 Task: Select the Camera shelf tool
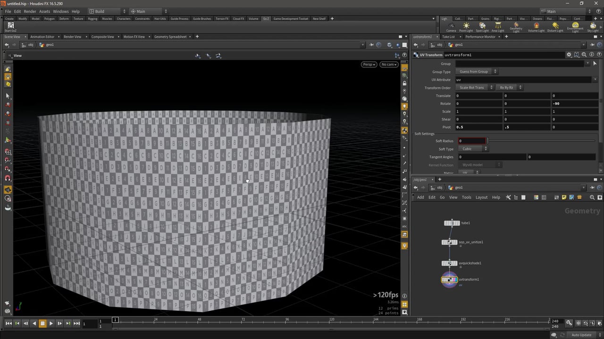(x=451, y=26)
